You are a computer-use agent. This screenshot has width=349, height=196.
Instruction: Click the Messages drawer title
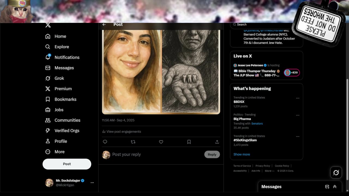coord(271,187)
